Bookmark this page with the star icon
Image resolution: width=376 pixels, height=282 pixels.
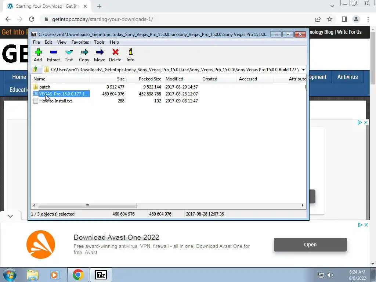tap(330, 19)
